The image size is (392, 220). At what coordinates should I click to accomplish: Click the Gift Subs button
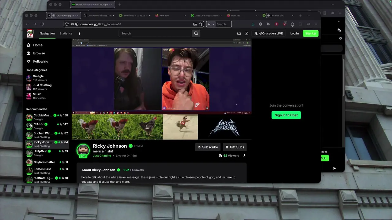[235, 147]
